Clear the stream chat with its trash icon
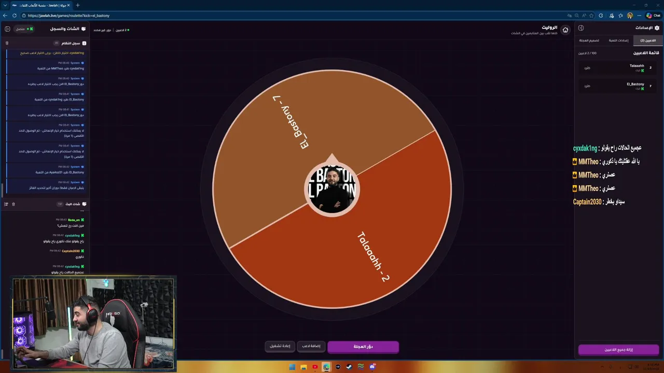664x373 pixels. (13, 204)
